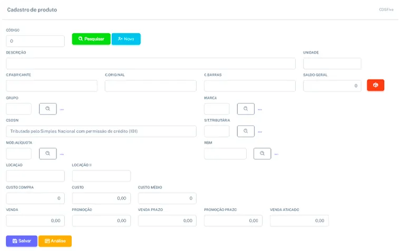Click the Custo Compra value field
Image resolution: width=400 pixels, height=251 pixels.
click(x=35, y=198)
